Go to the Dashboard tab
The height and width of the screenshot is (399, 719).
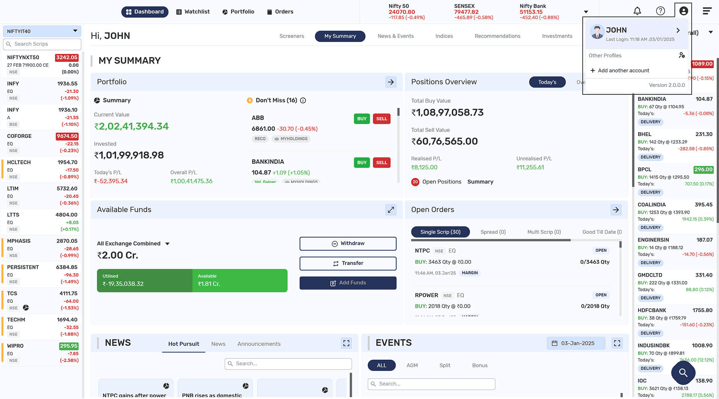point(145,12)
